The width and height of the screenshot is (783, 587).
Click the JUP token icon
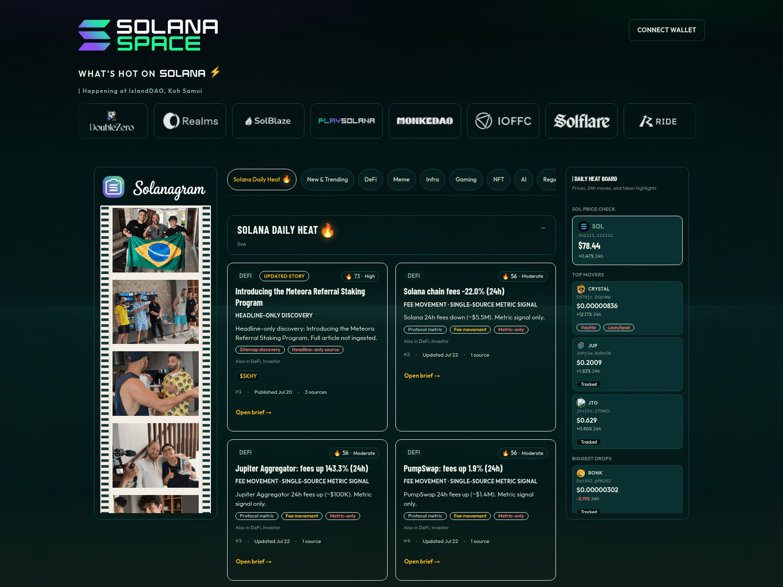(x=581, y=345)
